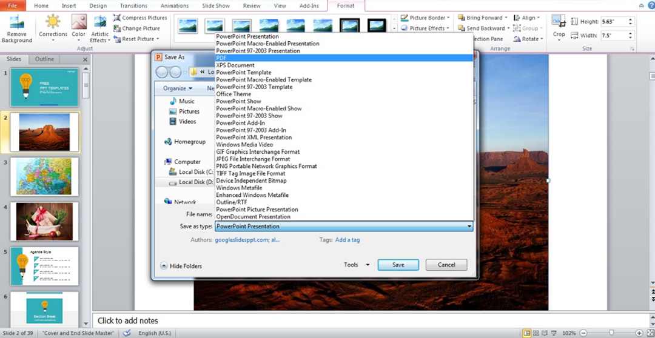Switch to the Slide Show tab

click(217, 6)
